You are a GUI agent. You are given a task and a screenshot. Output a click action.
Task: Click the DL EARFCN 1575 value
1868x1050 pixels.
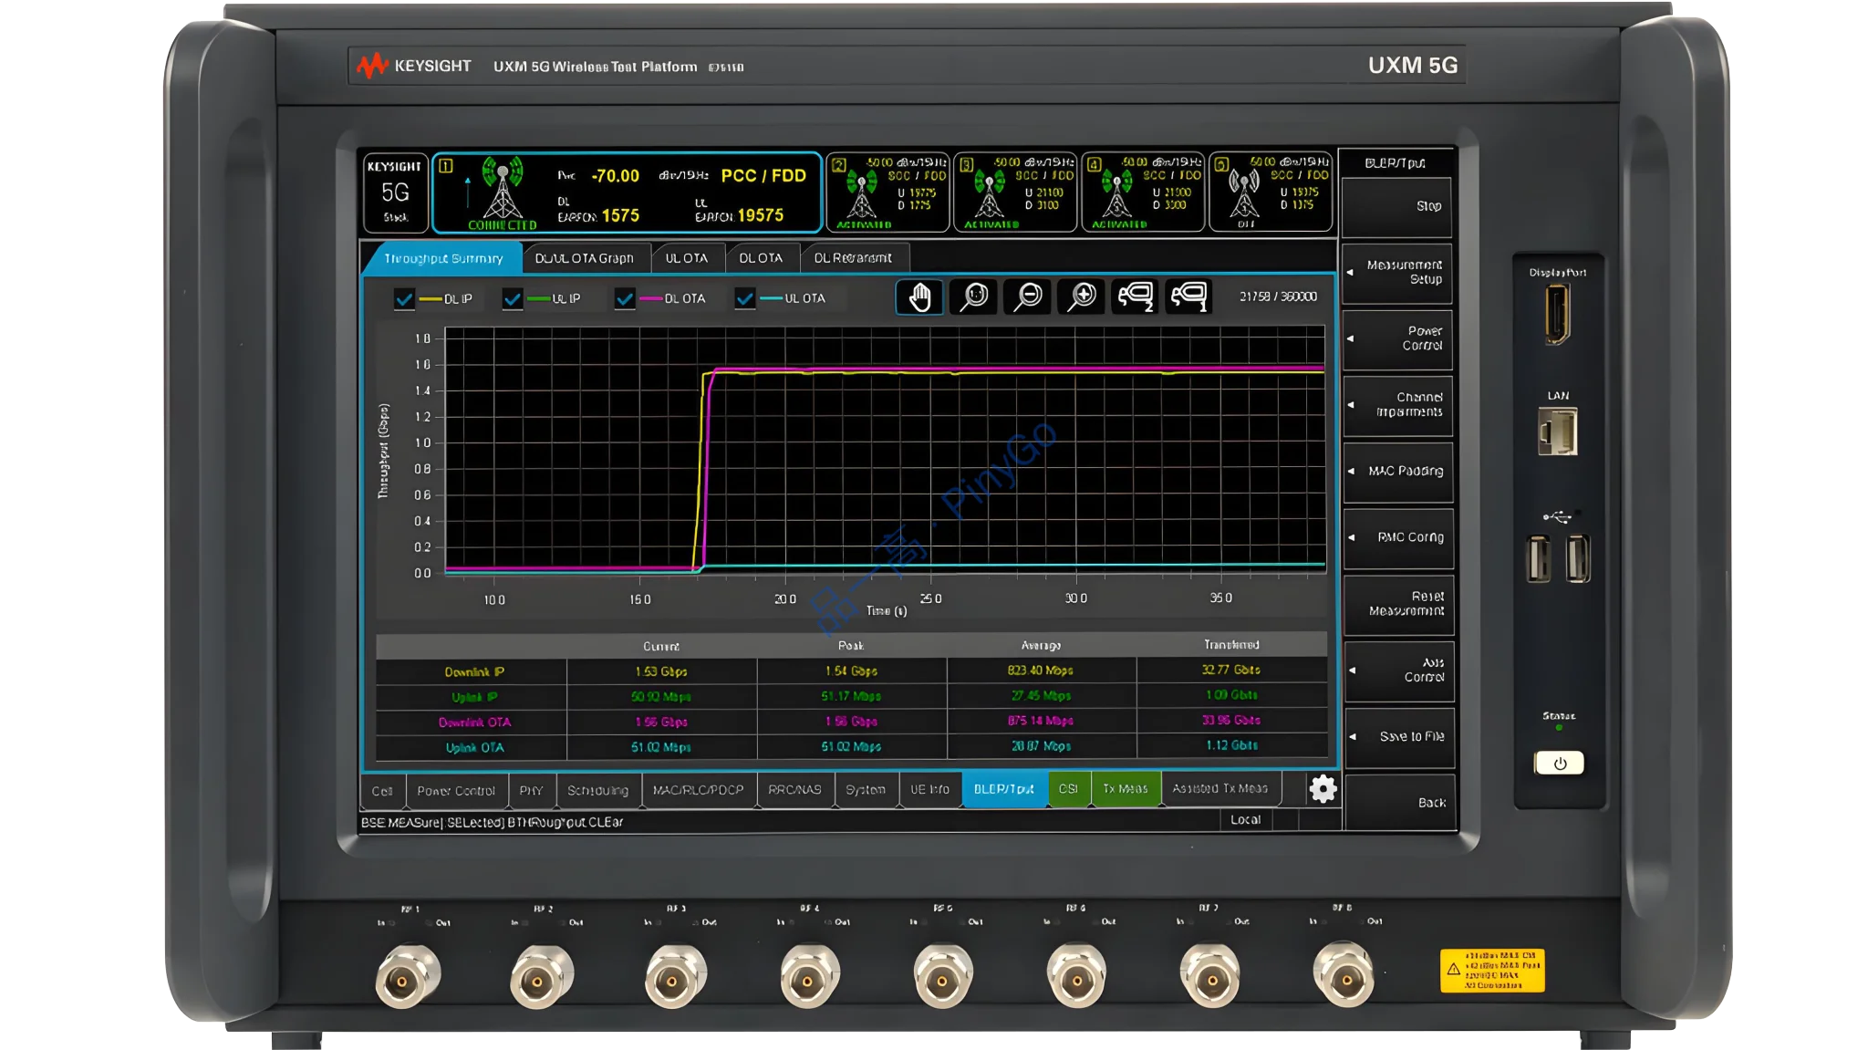(620, 216)
